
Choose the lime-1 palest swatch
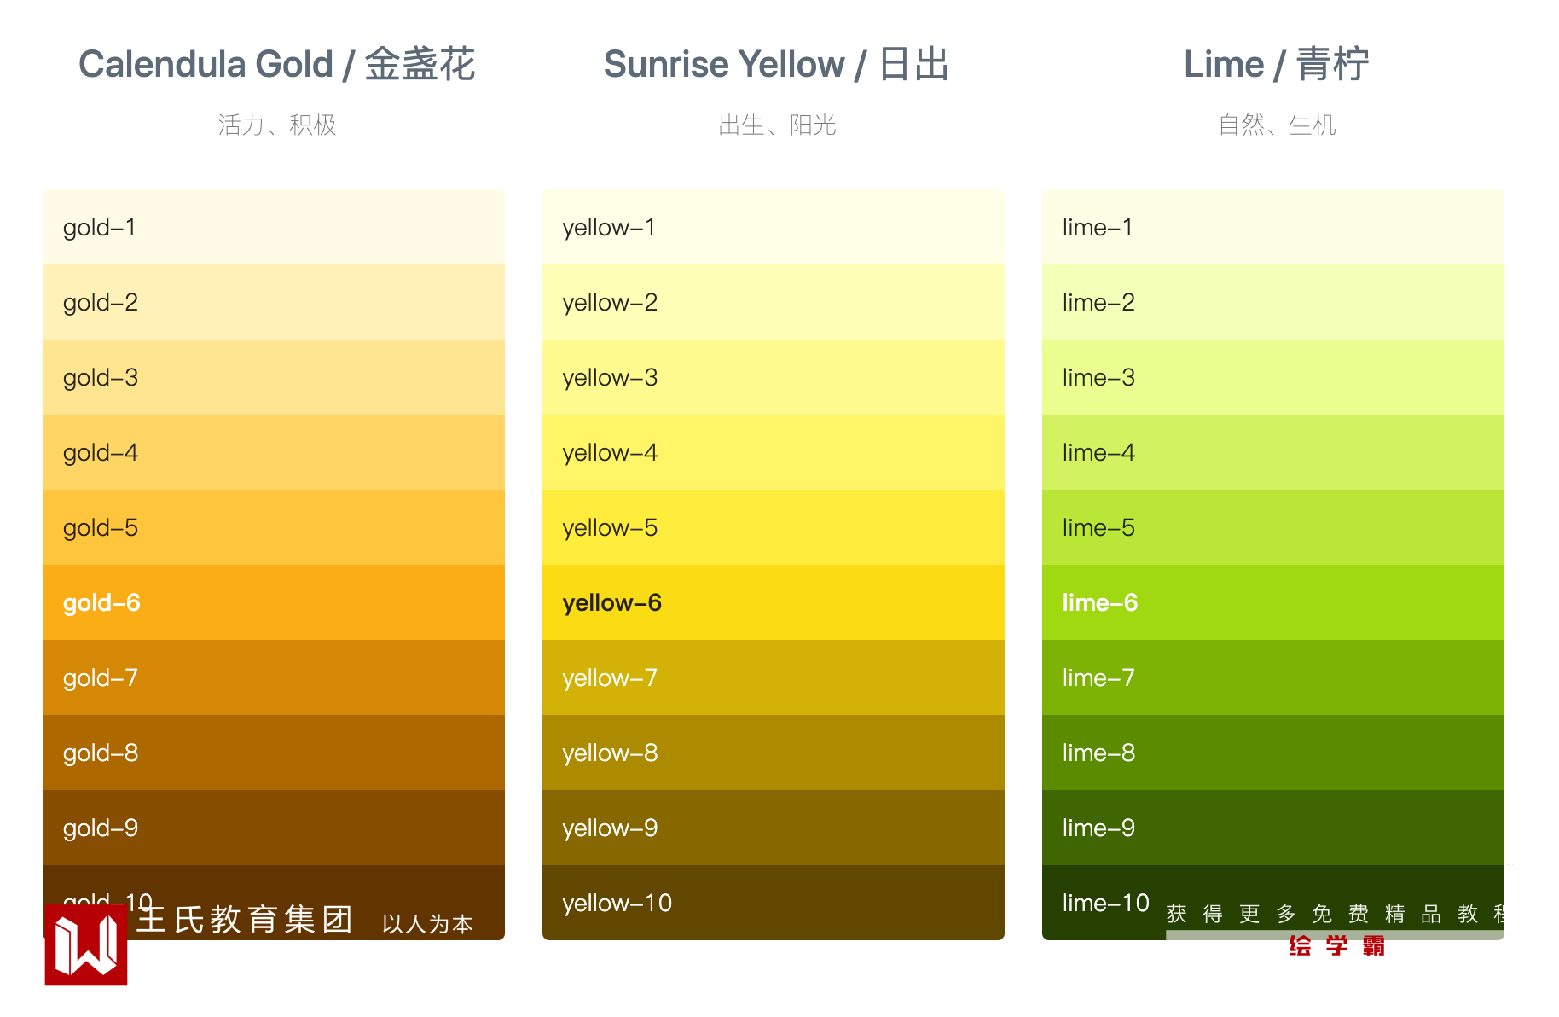pos(1272,227)
